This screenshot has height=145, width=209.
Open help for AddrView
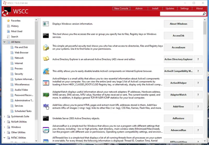click(x=198, y=107)
